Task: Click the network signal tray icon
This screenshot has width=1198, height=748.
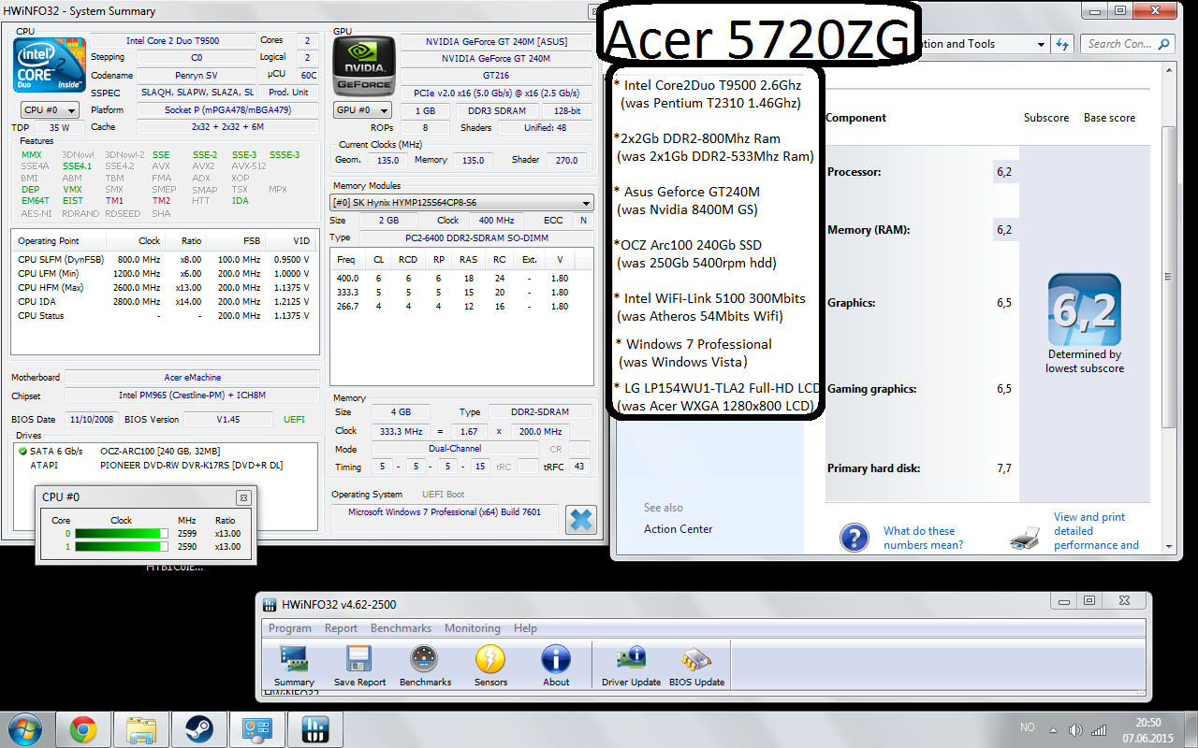Action: tap(1100, 729)
